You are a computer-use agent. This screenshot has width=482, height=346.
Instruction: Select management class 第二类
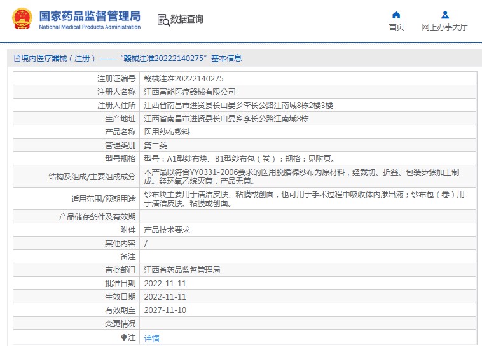pyautogui.click(x=156, y=146)
